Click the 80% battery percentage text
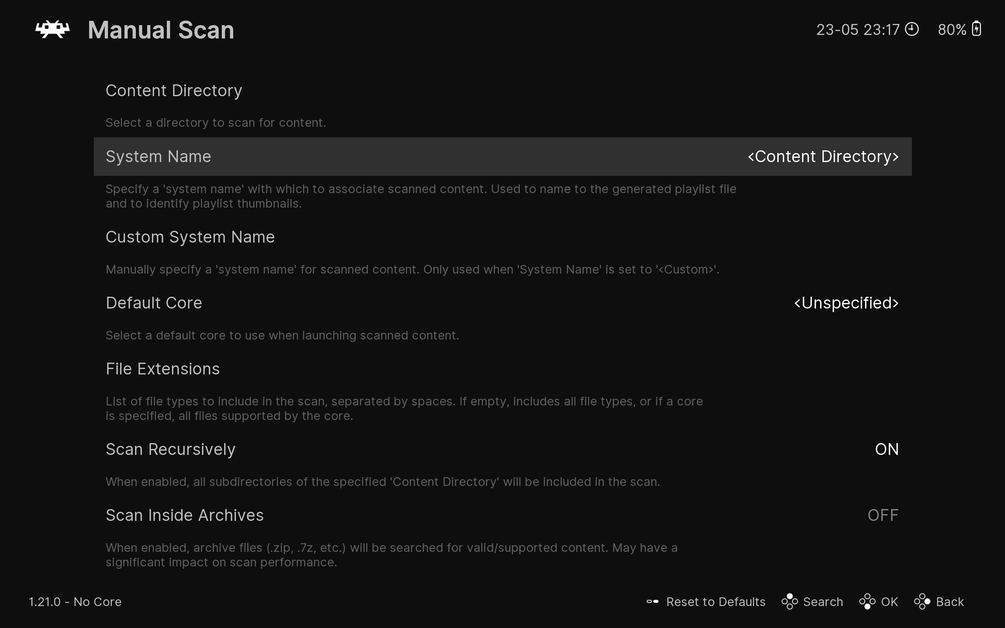The height and width of the screenshot is (628, 1005). (x=952, y=29)
